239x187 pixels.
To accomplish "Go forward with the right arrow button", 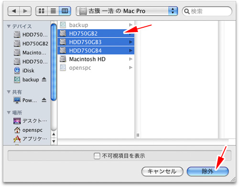I will [25, 11].
